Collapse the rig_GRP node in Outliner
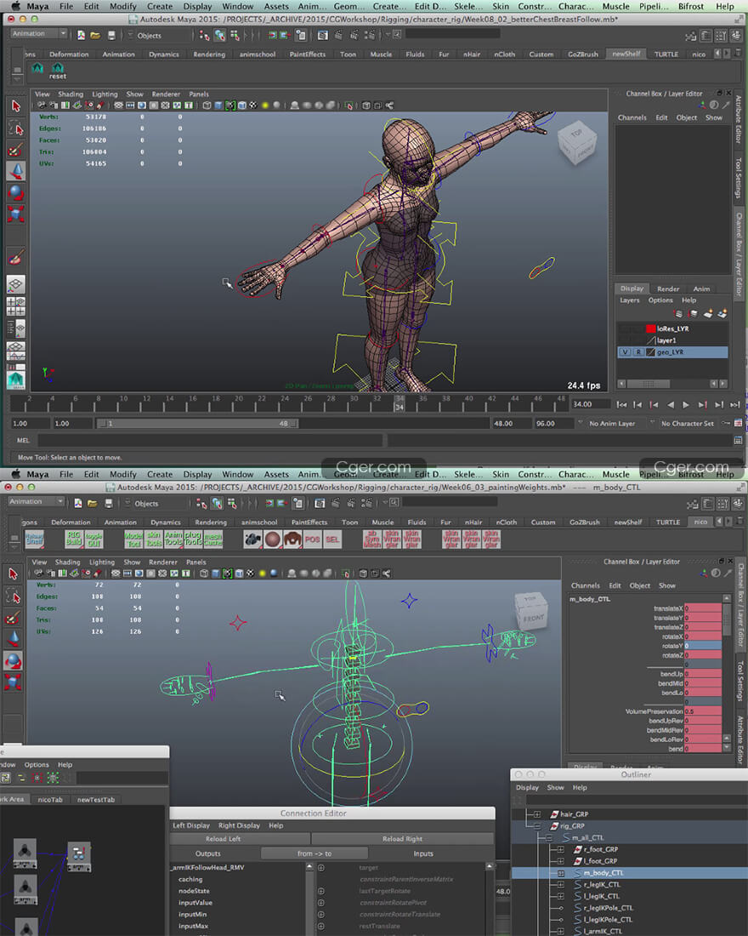The width and height of the screenshot is (748, 936). [536, 825]
